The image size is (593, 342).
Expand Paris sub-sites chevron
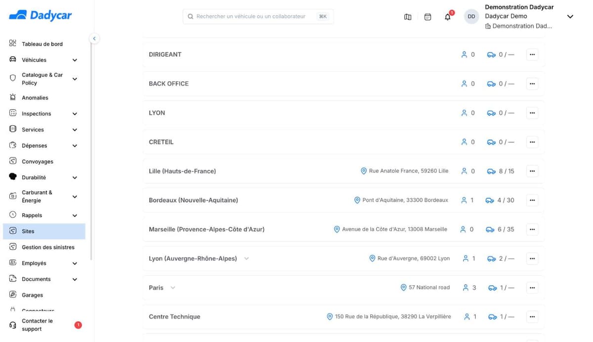pyautogui.click(x=173, y=288)
